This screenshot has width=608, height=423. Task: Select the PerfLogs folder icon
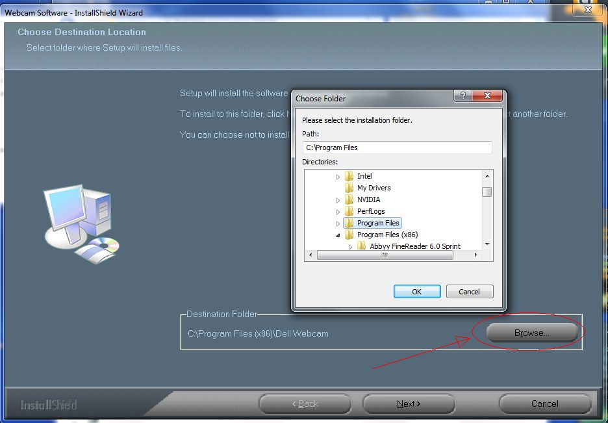(349, 211)
